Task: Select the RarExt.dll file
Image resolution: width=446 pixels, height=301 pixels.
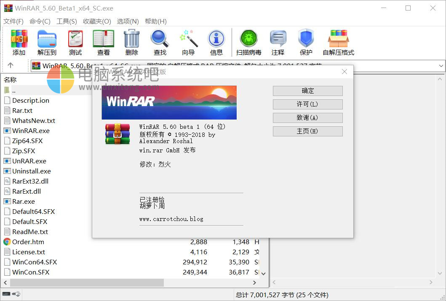Action: [27, 191]
